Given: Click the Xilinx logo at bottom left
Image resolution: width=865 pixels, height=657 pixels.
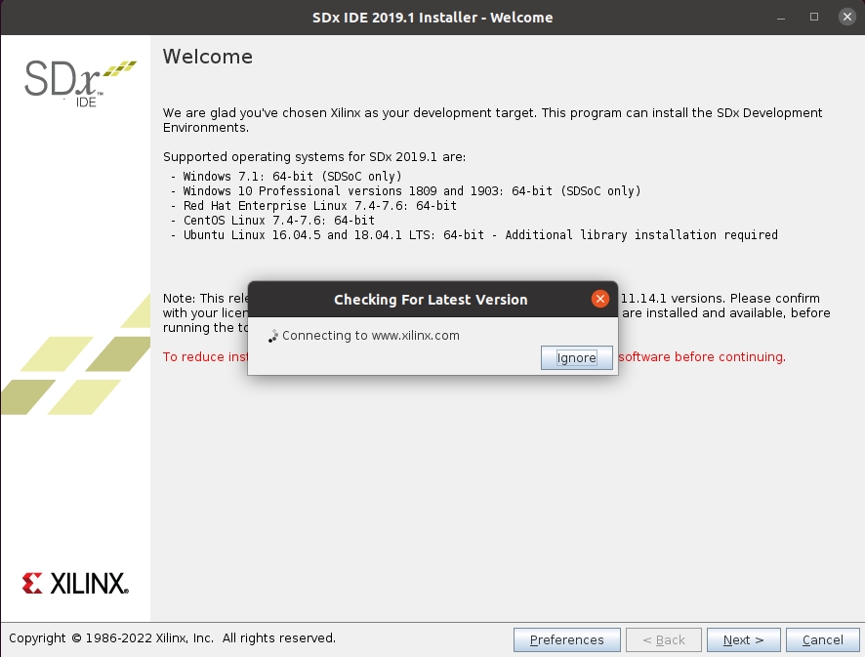Looking at the screenshot, I should tap(75, 584).
